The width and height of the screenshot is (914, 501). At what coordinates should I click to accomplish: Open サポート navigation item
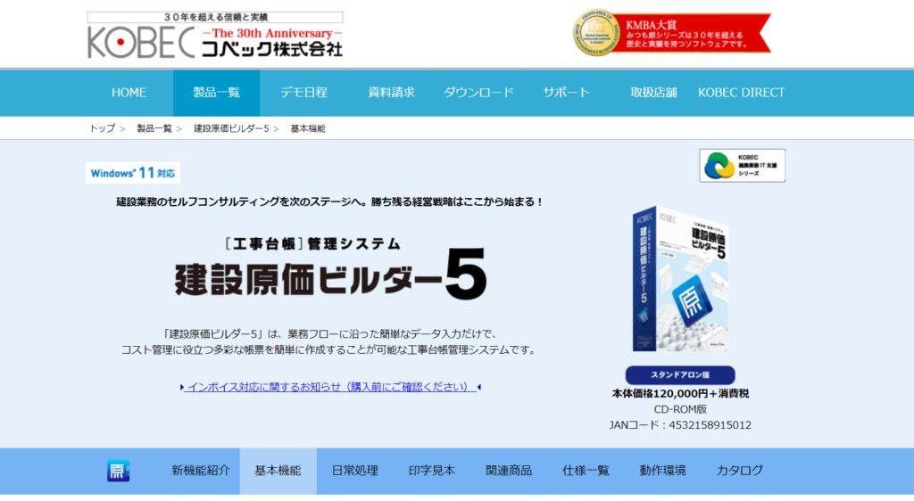coord(566,93)
